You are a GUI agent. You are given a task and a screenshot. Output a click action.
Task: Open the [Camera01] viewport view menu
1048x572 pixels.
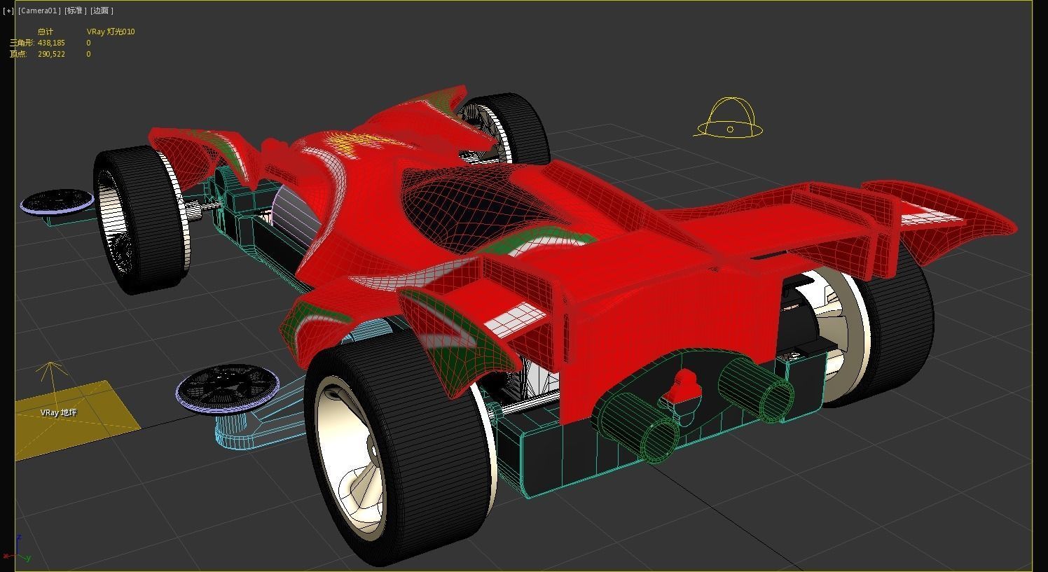[x=39, y=11]
